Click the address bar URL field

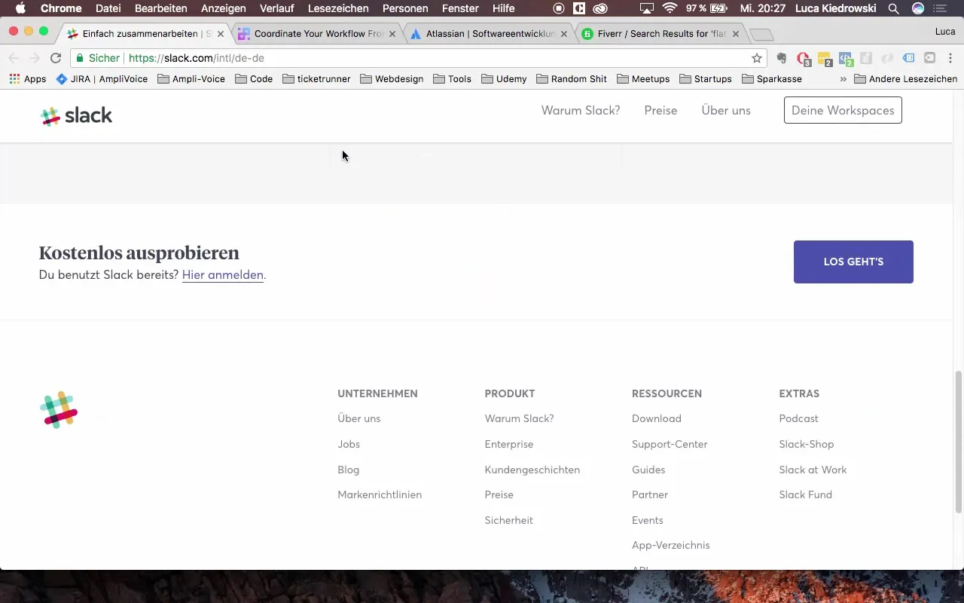418,58
